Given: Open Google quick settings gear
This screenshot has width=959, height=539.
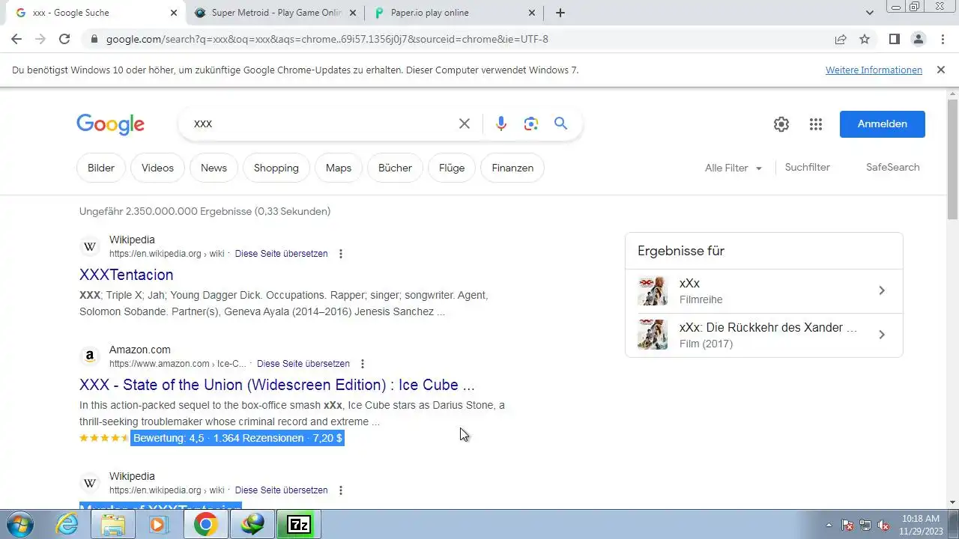Looking at the screenshot, I should [x=781, y=124].
